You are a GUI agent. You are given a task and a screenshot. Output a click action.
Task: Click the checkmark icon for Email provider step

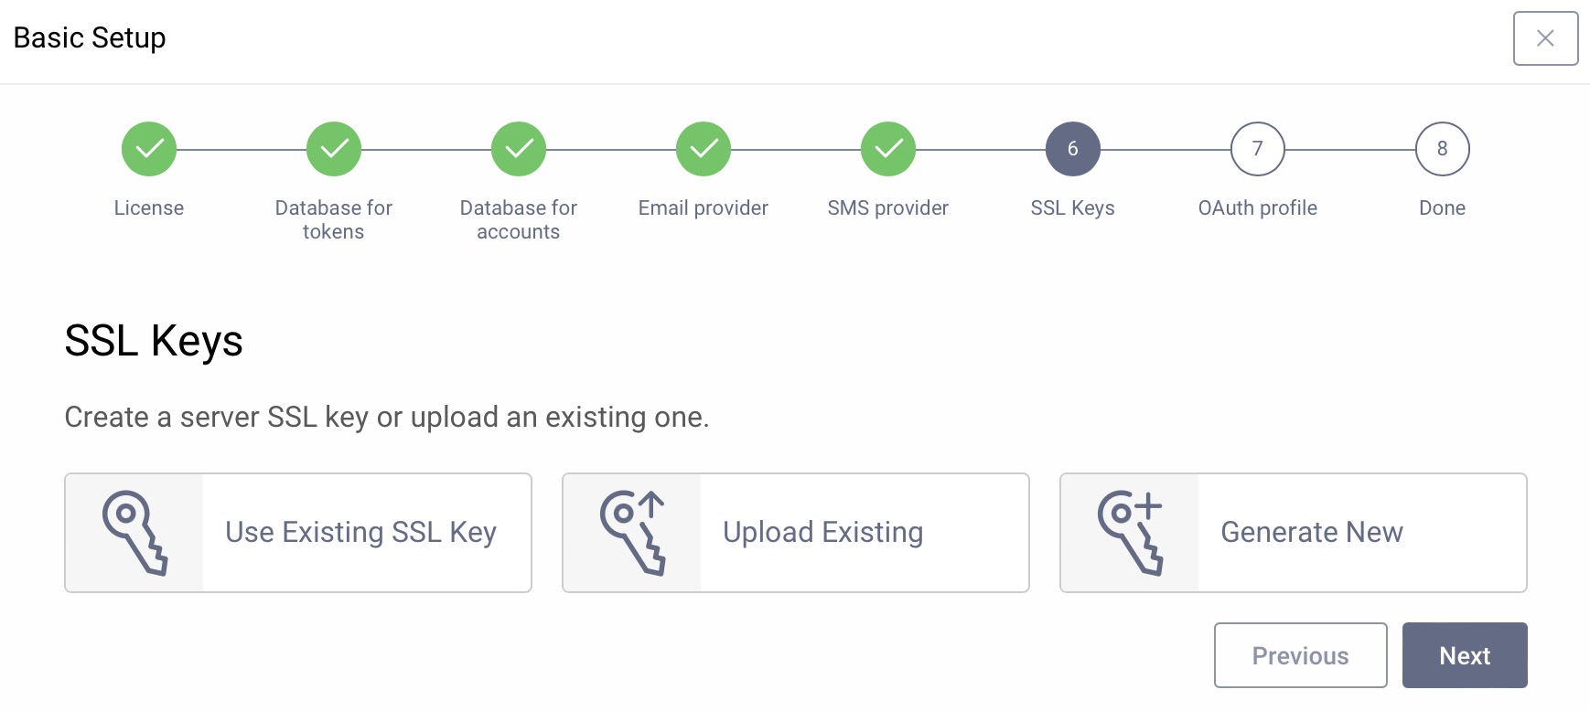703,149
